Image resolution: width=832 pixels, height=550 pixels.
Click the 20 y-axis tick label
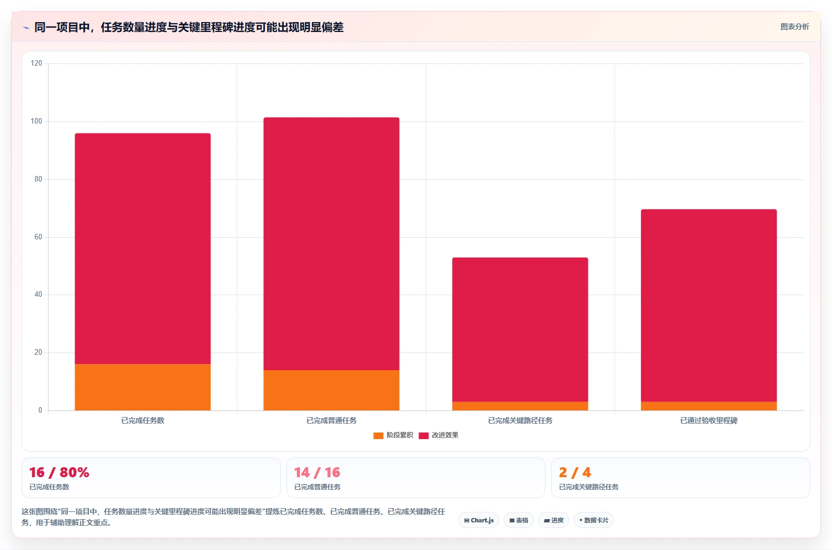(x=38, y=353)
